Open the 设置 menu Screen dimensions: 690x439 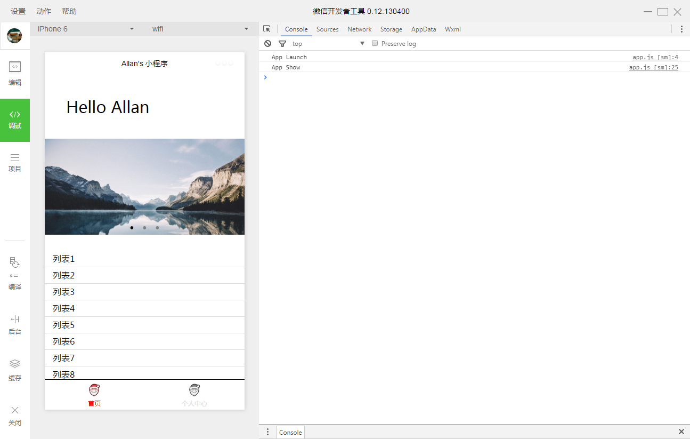tap(18, 11)
